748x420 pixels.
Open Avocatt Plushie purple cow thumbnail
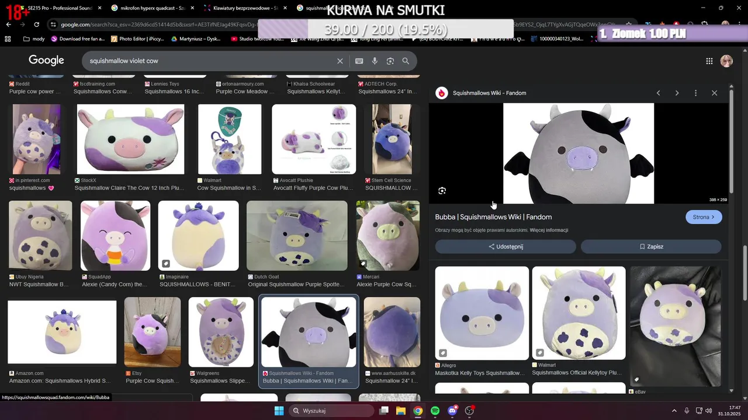[x=314, y=139]
